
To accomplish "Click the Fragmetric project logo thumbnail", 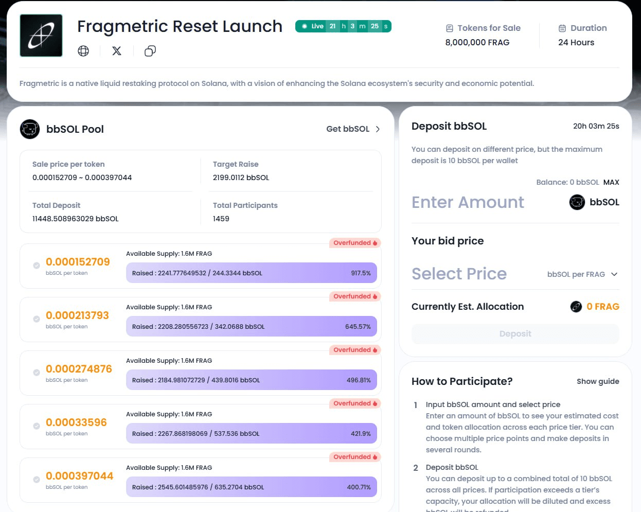I will point(41,36).
